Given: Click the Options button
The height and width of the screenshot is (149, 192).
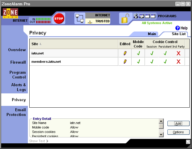Looking at the screenshot, I should click(178, 132).
